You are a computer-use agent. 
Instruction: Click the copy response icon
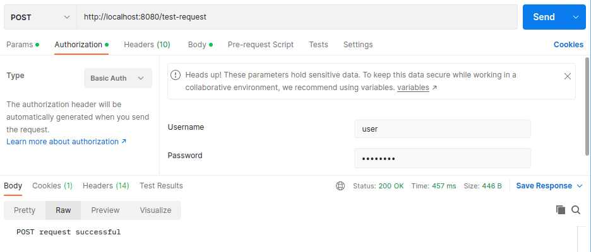(x=560, y=210)
